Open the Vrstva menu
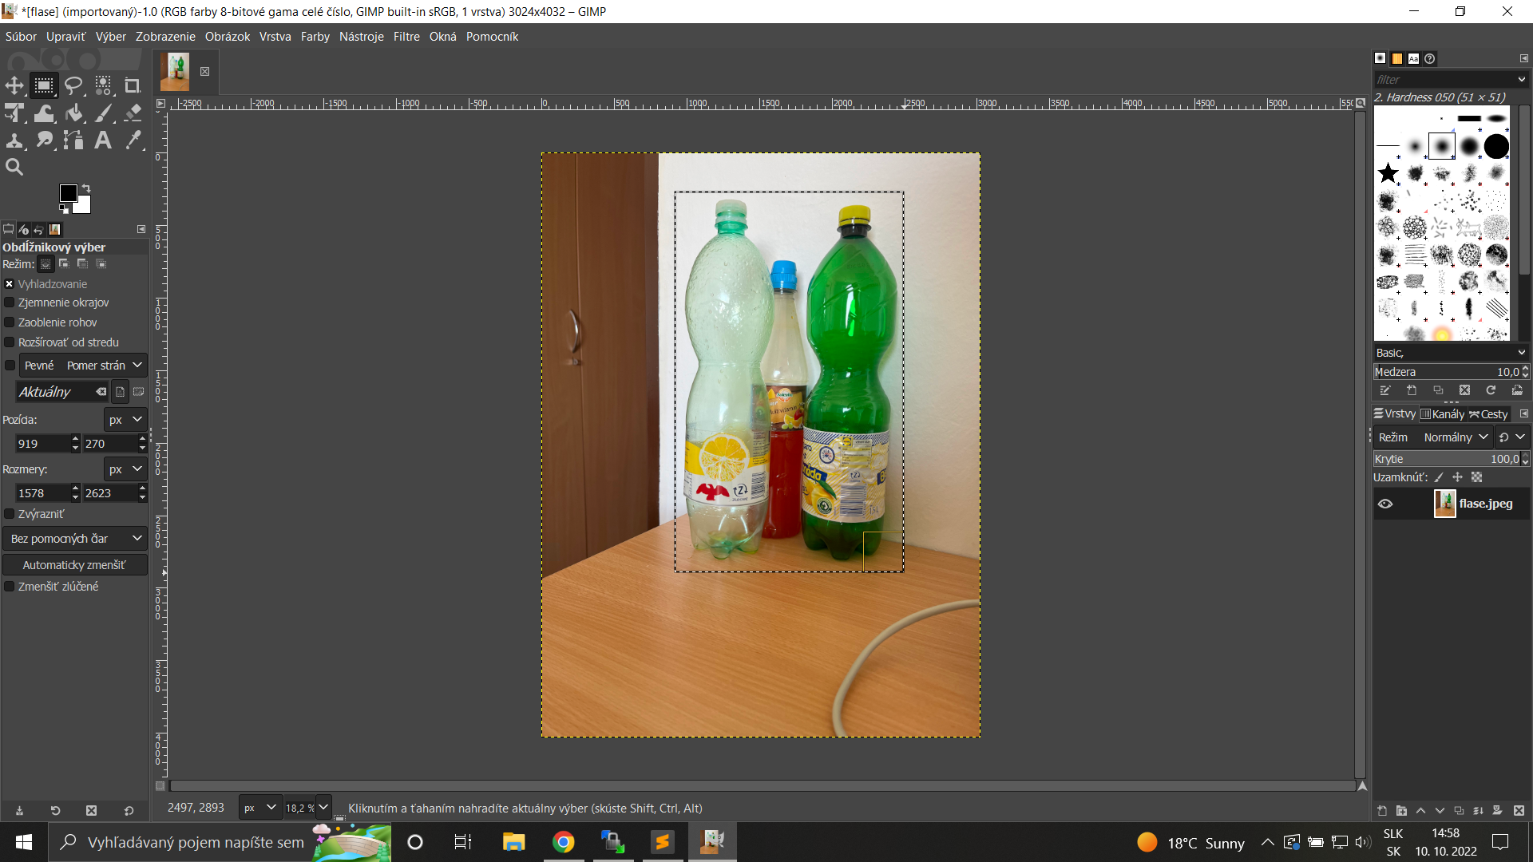The image size is (1533, 862). pos(275,37)
